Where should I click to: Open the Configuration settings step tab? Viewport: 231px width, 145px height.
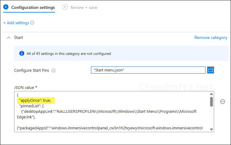(29, 7)
